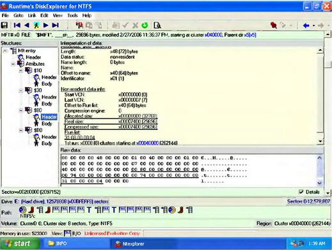Click the blue back arrow icon
Viewport: 332px width, 250px height.
coord(306,26)
